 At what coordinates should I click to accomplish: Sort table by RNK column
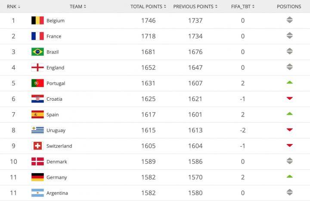tap(13, 6)
